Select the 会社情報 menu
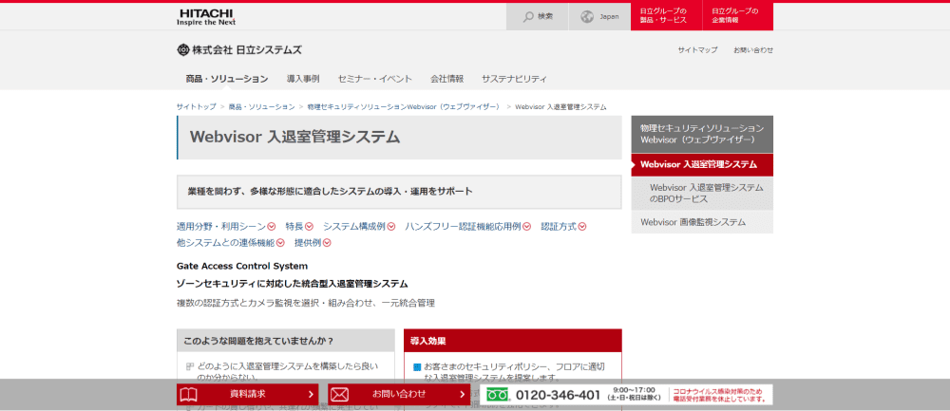Screen dimensions: 950x411 pyautogui.click(x=447, y=79)
